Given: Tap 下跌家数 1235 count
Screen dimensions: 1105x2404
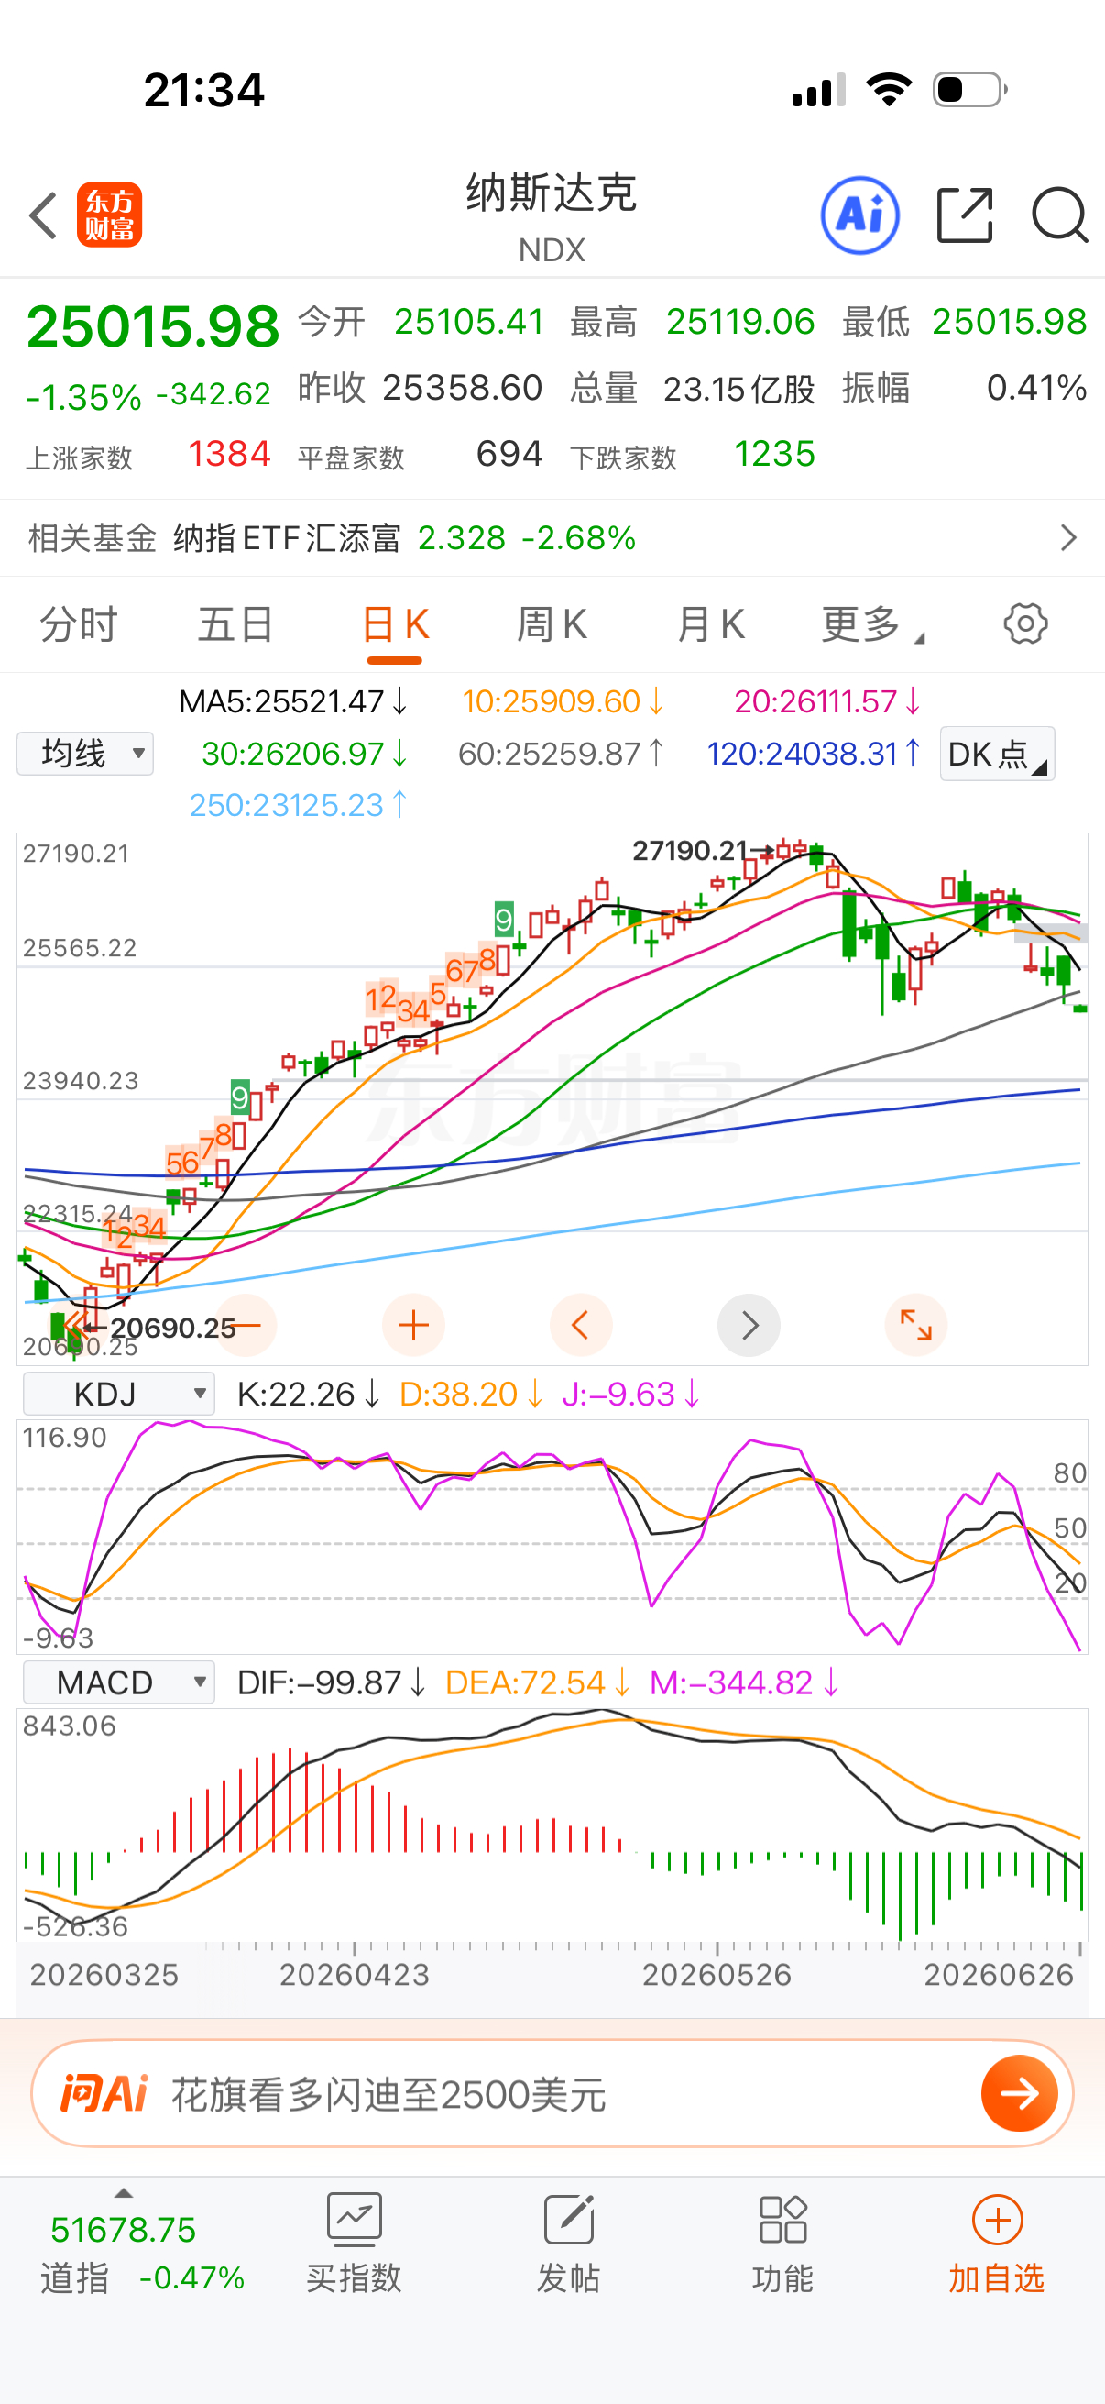Looking at the screenshot, I should pos(693,456).
